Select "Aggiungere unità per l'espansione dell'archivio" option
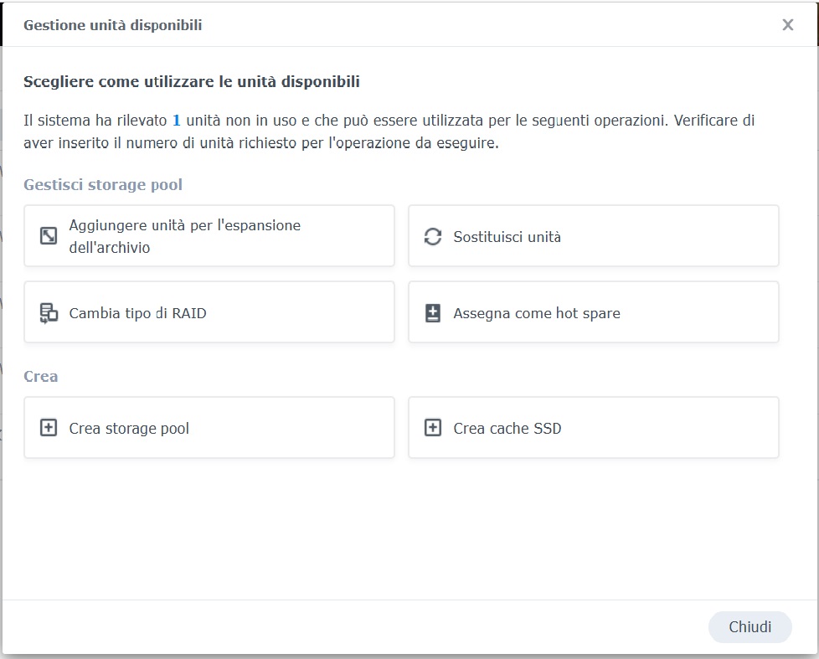This screenshot has width=819, height=659. point(184,236)
